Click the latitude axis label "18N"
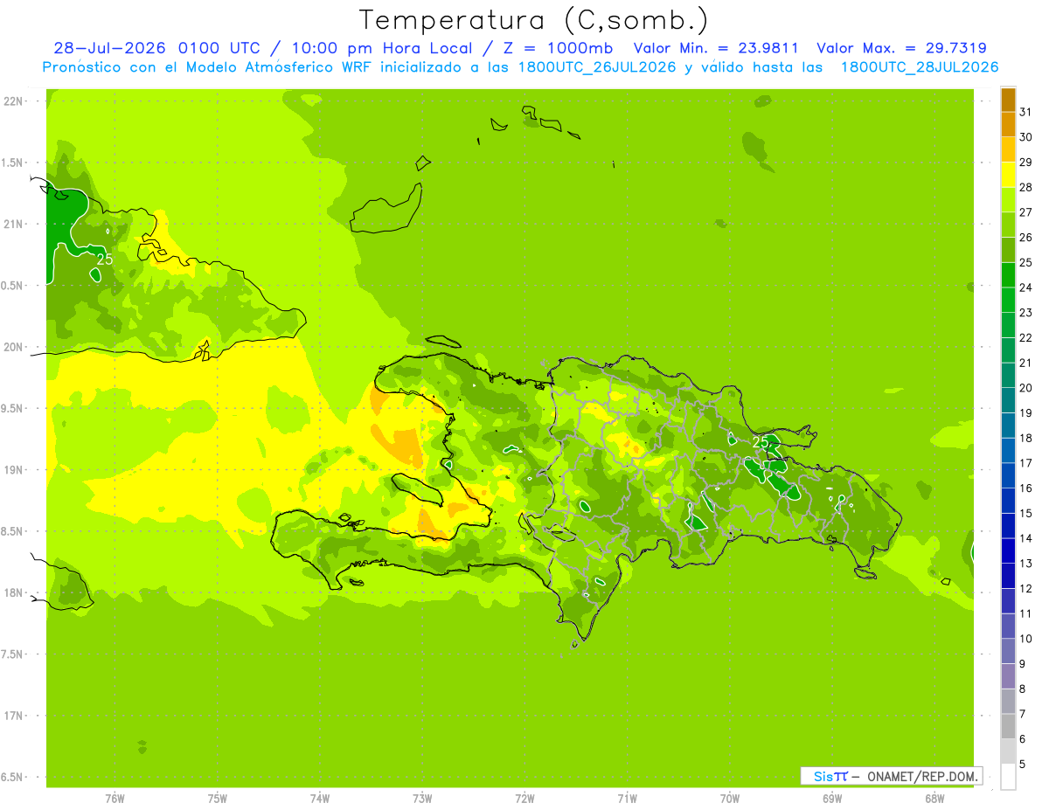The height and width of the screenshot is (810, 1049). 15,592
